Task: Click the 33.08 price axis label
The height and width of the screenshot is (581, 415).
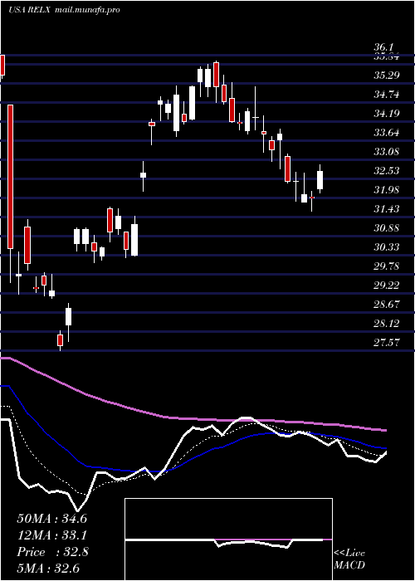Action: 387,152
